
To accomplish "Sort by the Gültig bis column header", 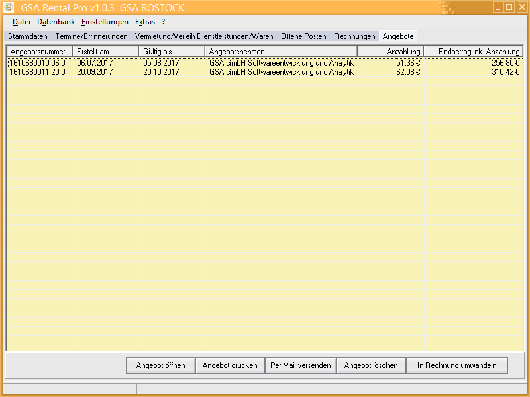I will 172,51.
